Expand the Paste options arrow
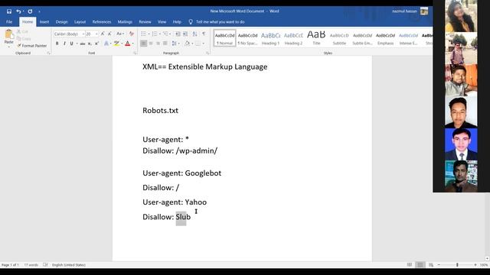 (8, 47)
